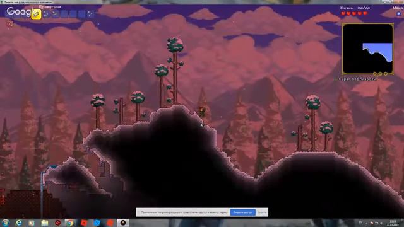This screenshot has width=404, height=227.
Task: Select the highlighted yellow hotbar slot
Action: click(x=36, y=15)
